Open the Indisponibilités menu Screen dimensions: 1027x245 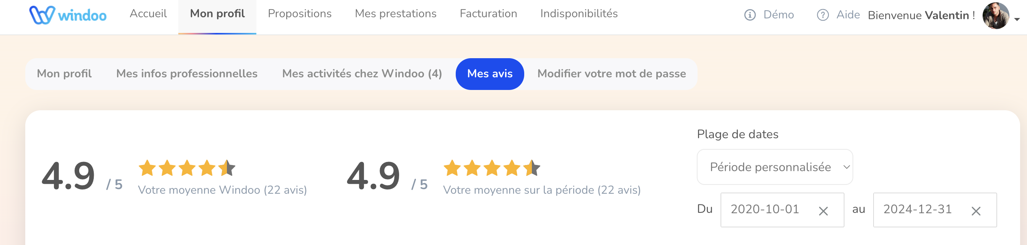click(x=579, y=13)
